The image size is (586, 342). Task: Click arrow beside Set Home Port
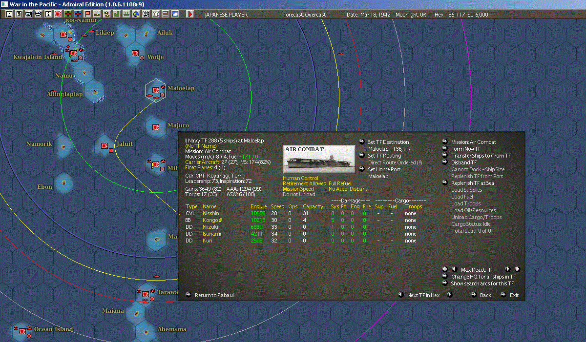[x=361, y=169]
